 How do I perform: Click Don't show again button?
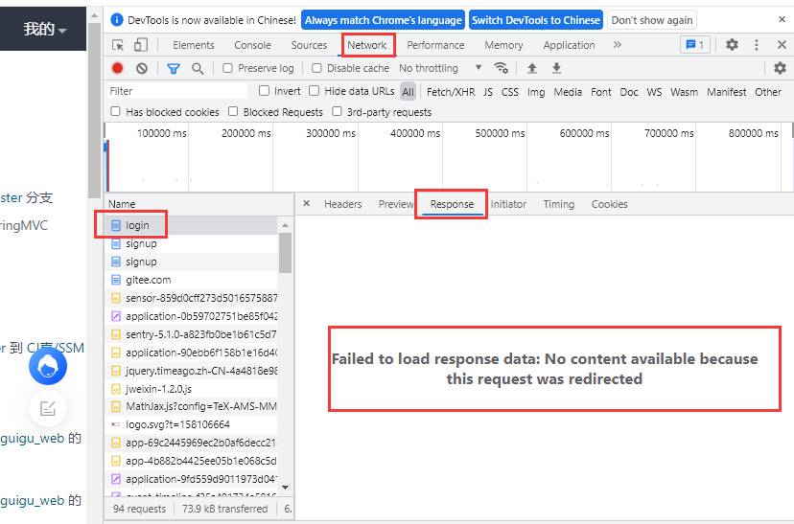coord(652,20)
